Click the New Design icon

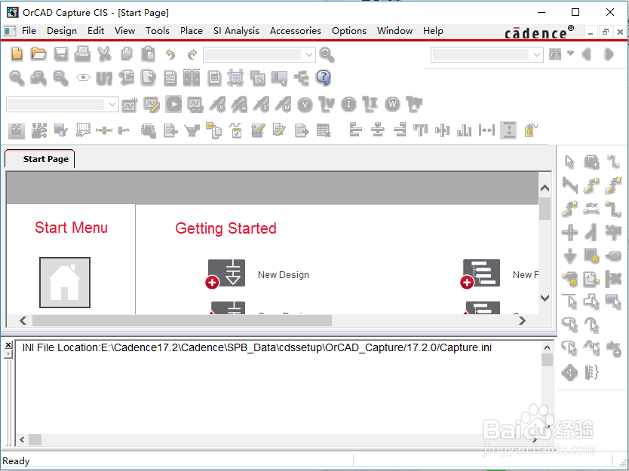point(226,274)
